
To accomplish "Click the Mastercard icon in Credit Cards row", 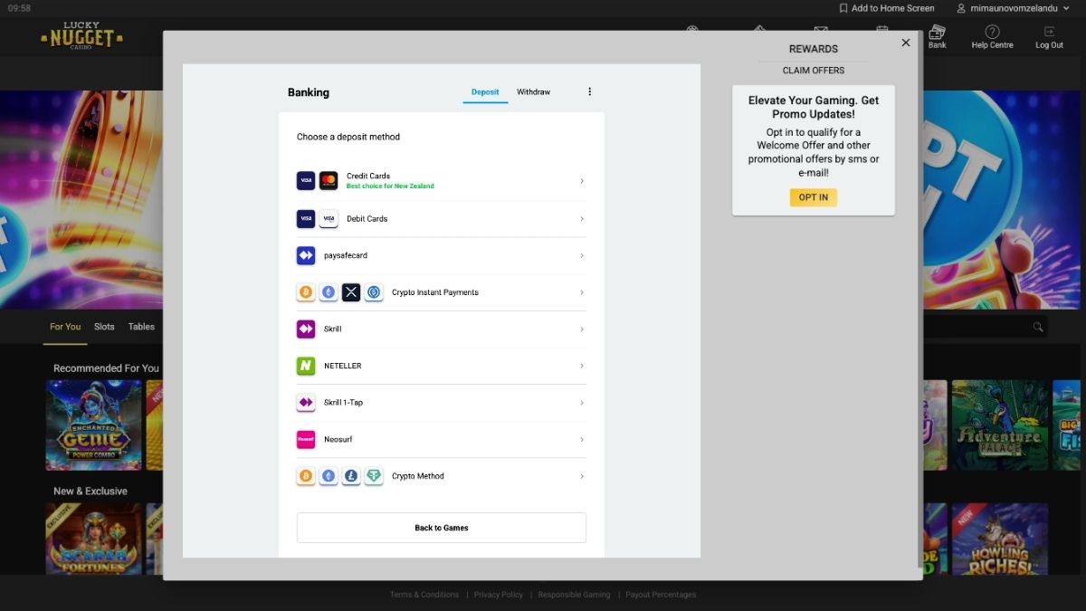I will [x=329, y=181].
